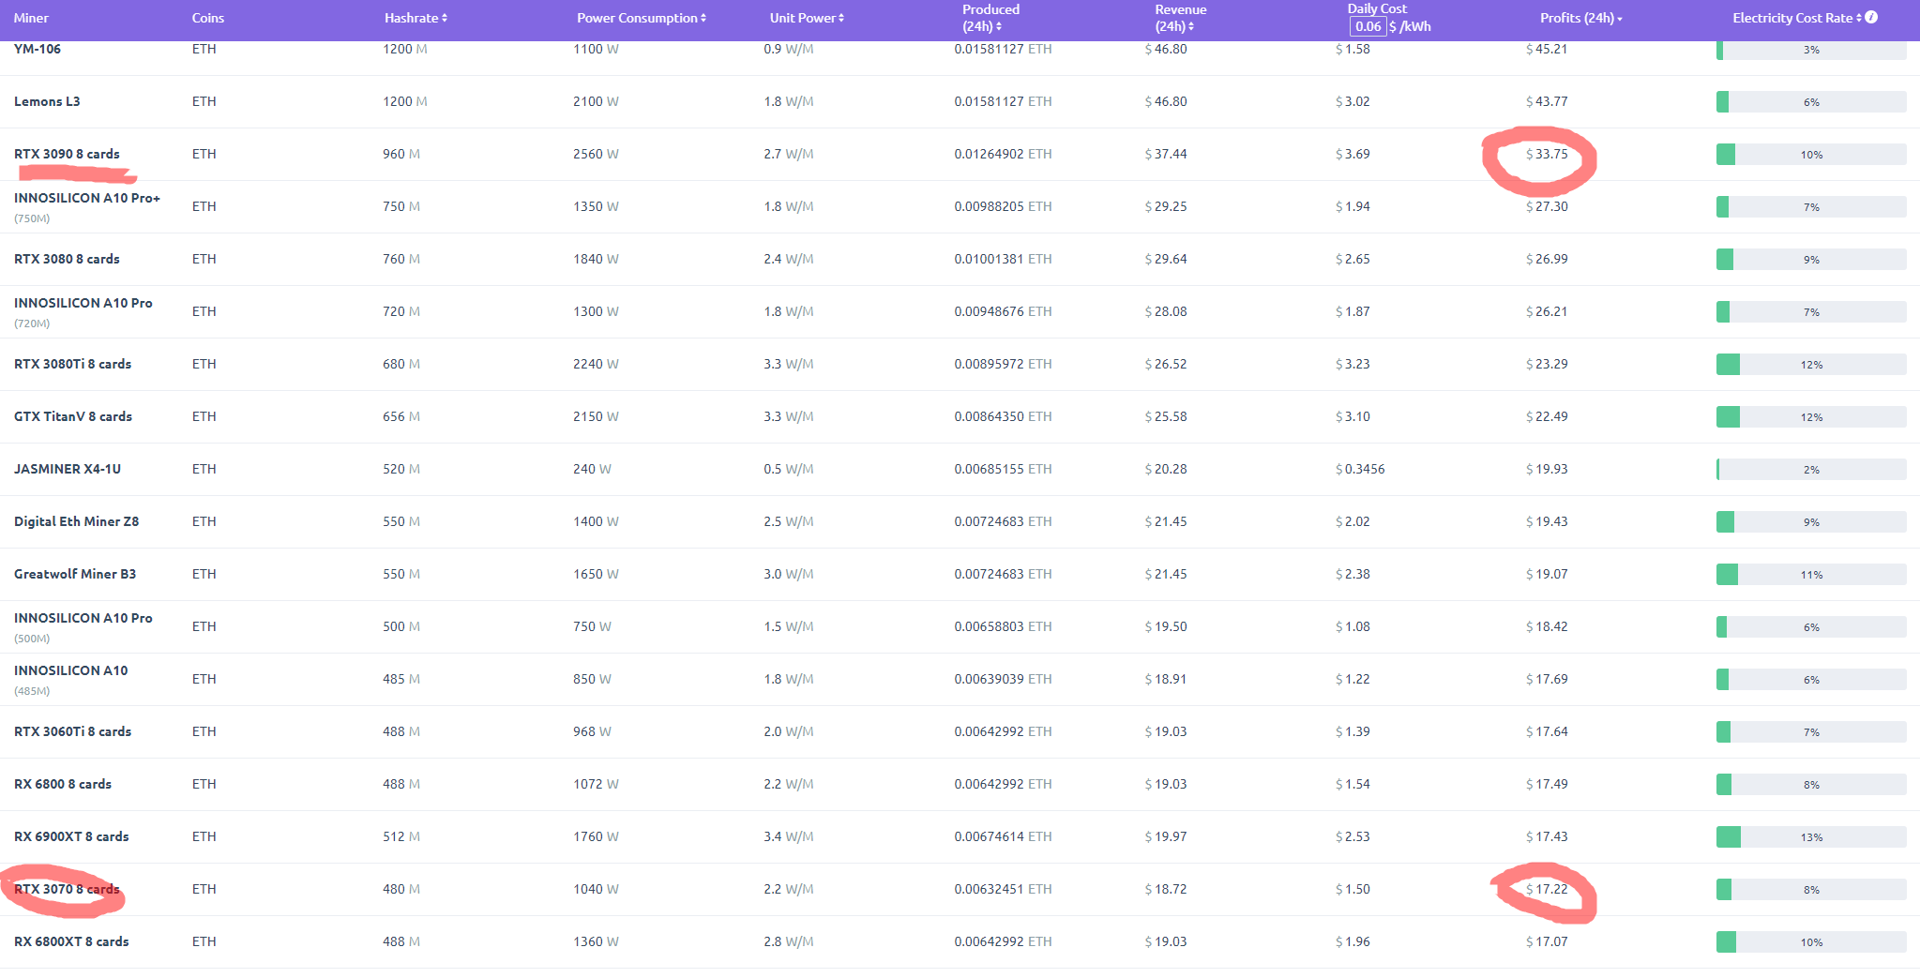Click the Greatwolf Miner B3 row name

click(x=75, y=574)
